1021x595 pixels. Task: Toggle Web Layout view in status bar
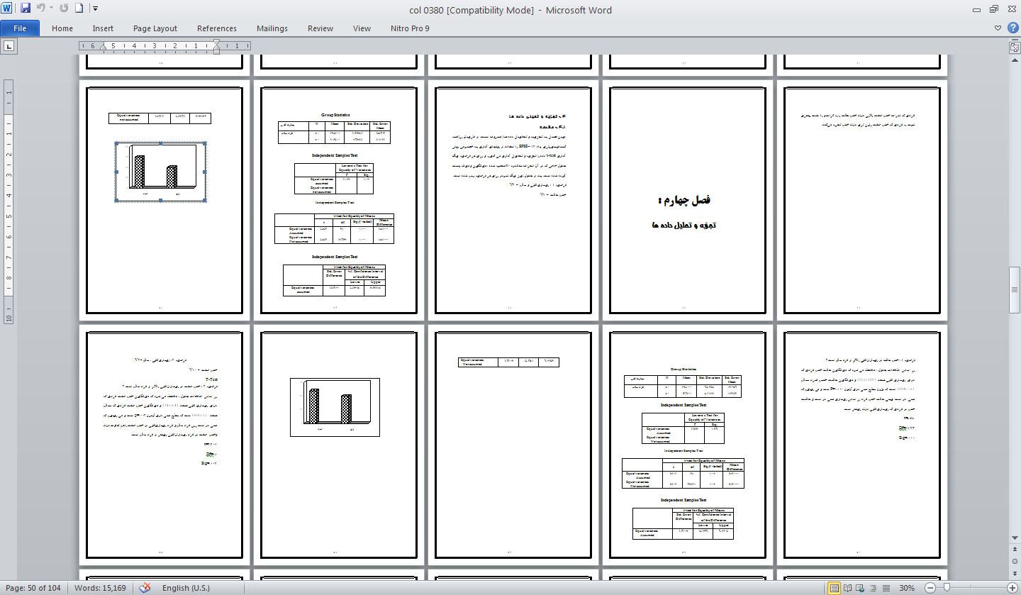coord(861,588)
